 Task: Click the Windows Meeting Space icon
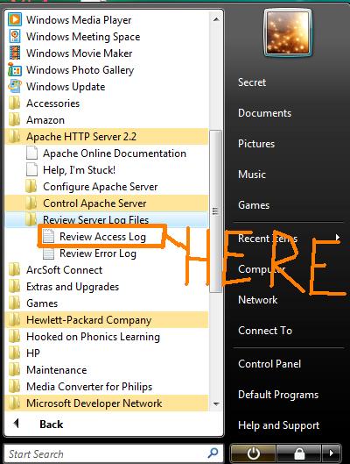pos(15,36)
